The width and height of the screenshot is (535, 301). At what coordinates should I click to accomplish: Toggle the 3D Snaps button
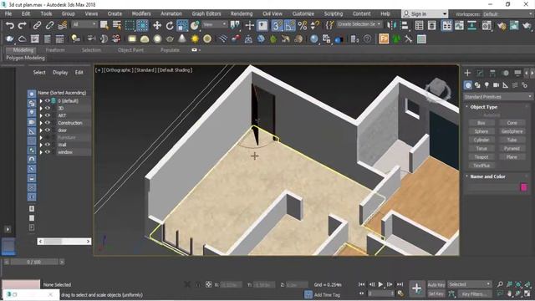(277, 25)
